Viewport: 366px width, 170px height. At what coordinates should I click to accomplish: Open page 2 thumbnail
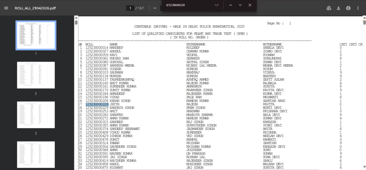[36, 75]
